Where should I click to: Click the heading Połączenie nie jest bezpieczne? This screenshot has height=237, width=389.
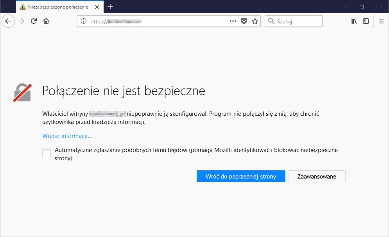[x=124, y=91]
